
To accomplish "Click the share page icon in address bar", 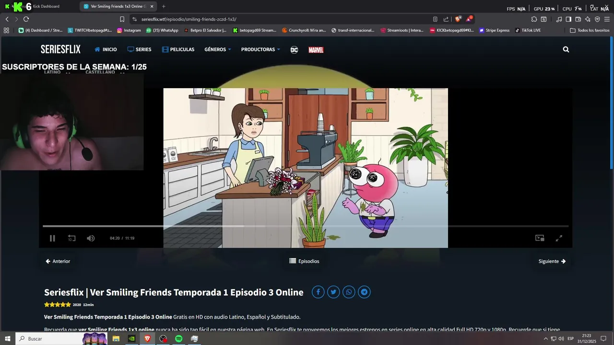I will [446, 19].
